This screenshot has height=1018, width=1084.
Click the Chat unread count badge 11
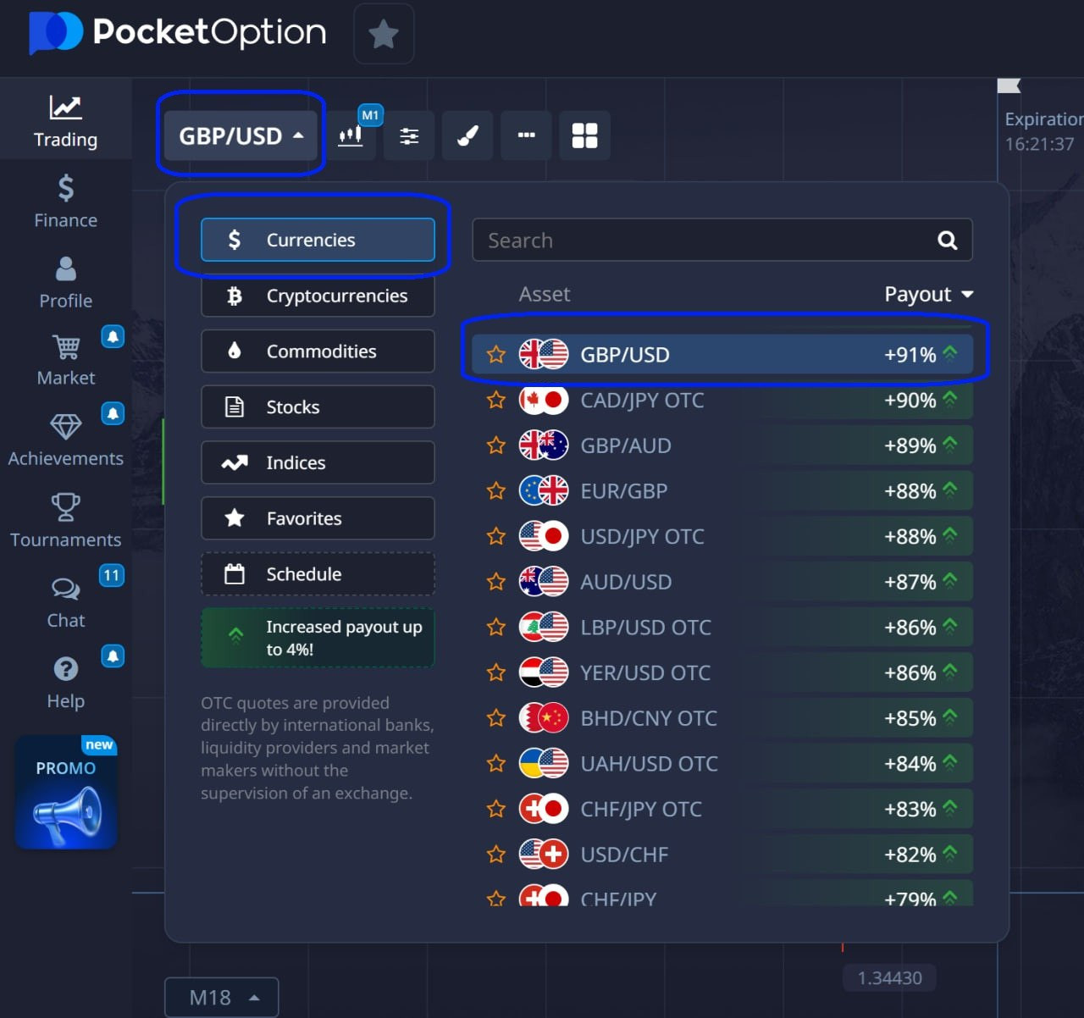[112, 576]
